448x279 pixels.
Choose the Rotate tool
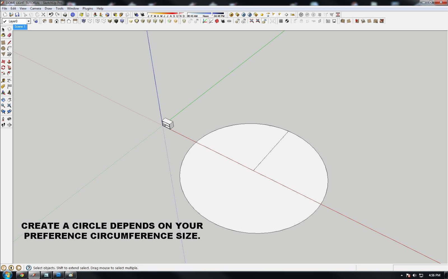[3, 67]
